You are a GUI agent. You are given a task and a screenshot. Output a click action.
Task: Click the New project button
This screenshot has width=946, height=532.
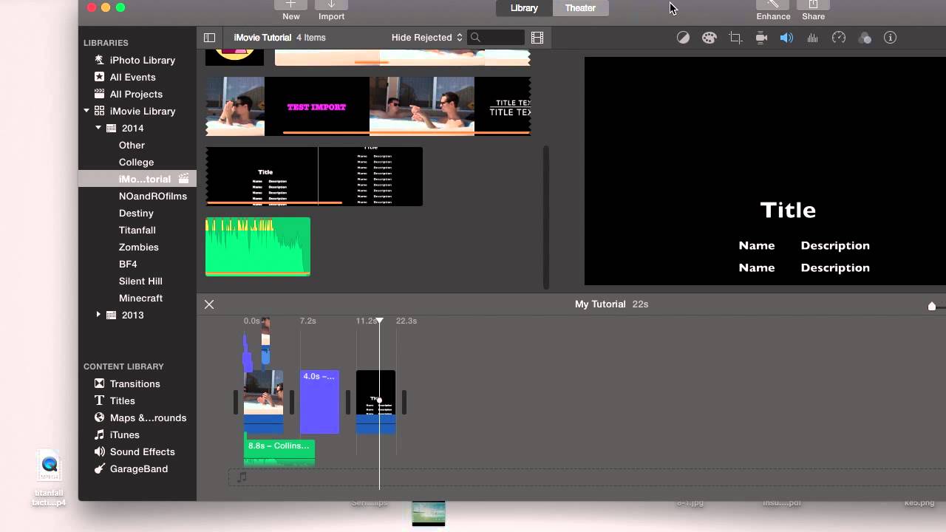pyautogui.click(x=291, y=10)
